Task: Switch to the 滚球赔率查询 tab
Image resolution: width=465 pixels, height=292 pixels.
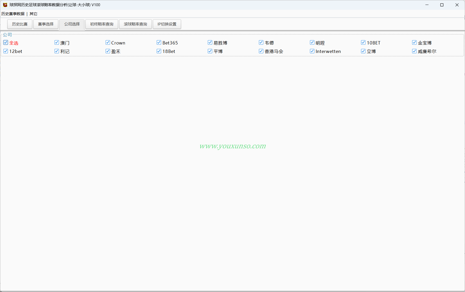Action: 135,24
